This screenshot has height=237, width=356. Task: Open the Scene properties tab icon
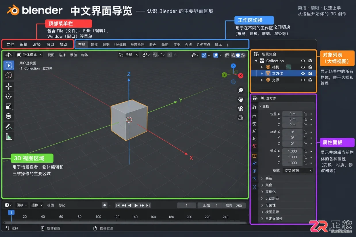[254, 138]
